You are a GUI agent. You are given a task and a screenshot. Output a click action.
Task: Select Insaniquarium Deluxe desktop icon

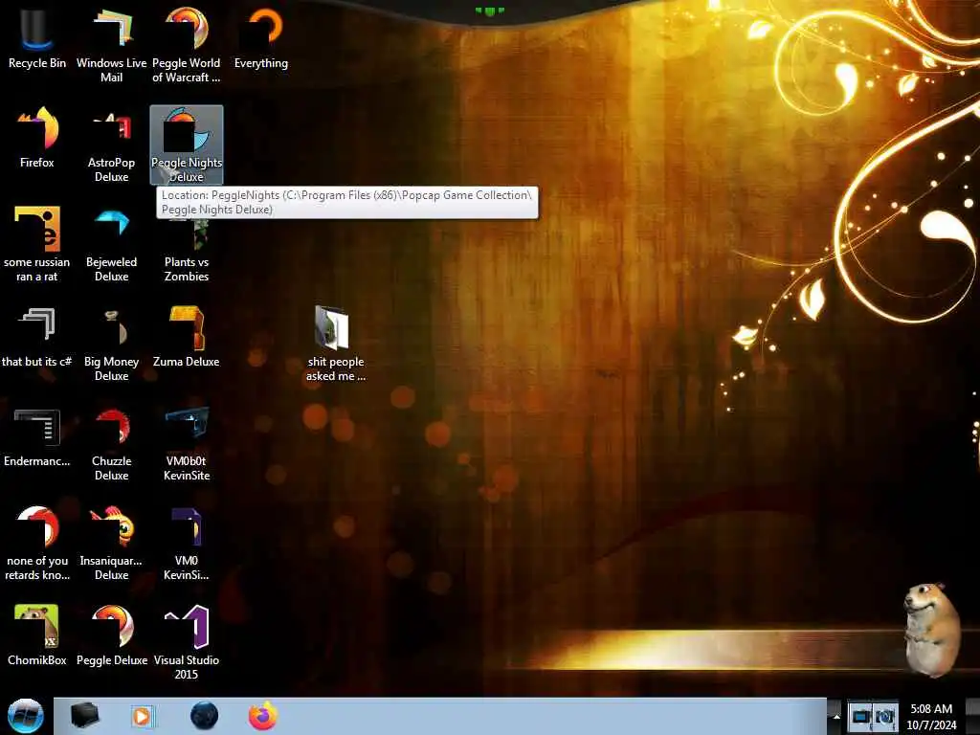tap(111, 543)
